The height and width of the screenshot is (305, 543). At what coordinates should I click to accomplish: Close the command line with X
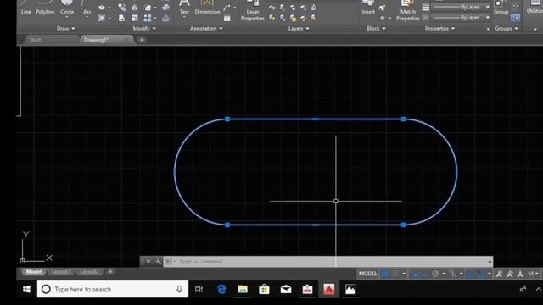148,262
